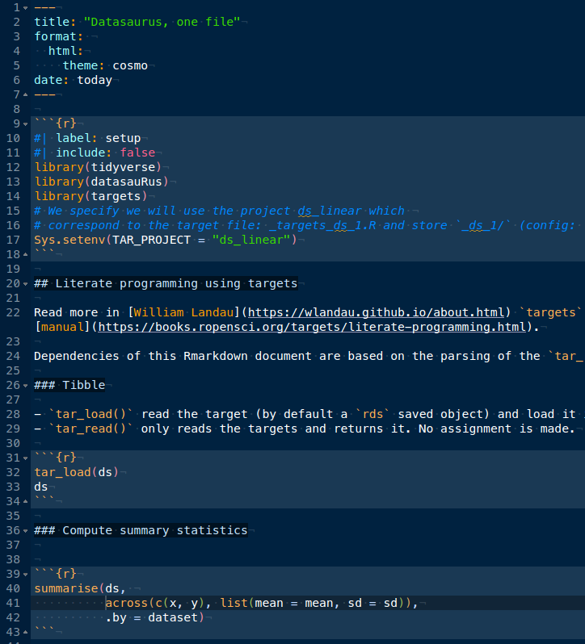Image resolution: width=585 pixels, height=644 pixels.
Task: Select line number 39 in the gutter
Action: pos(15,574)
